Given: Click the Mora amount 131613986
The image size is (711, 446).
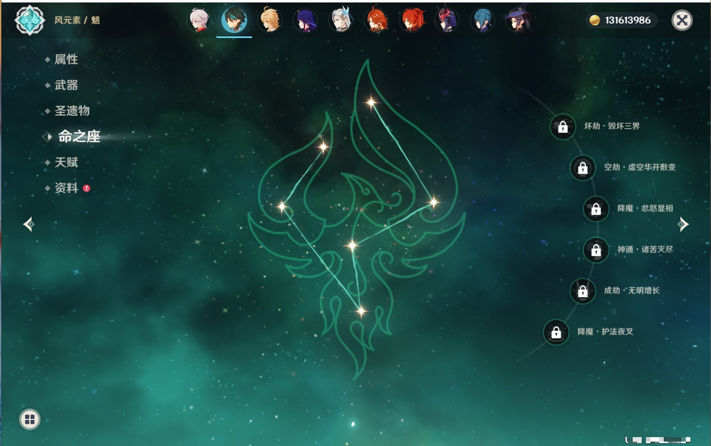Looking at the screenshot, I should (x=628, y=20).
